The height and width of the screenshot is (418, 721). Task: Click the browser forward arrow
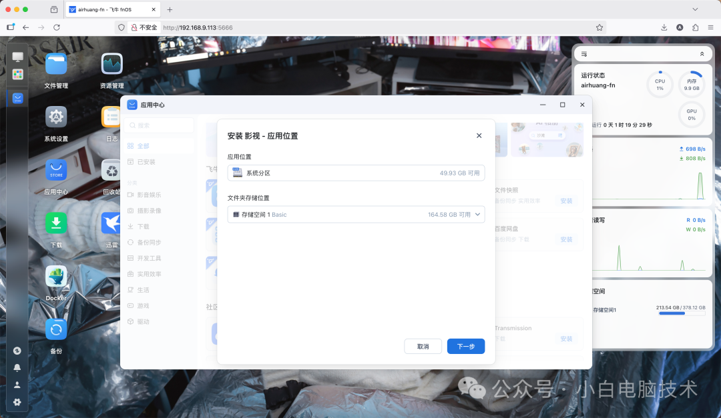tap(41, 27)
